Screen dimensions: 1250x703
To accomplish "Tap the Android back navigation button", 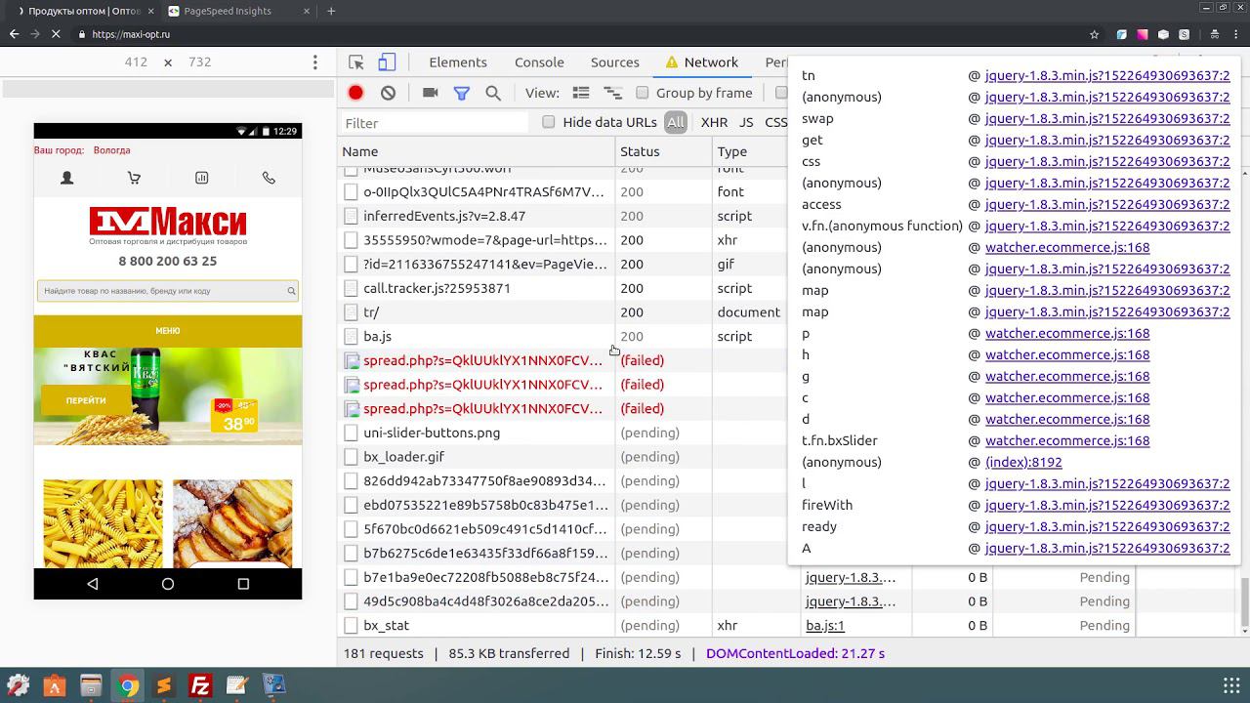I will (x=93, y=584).
